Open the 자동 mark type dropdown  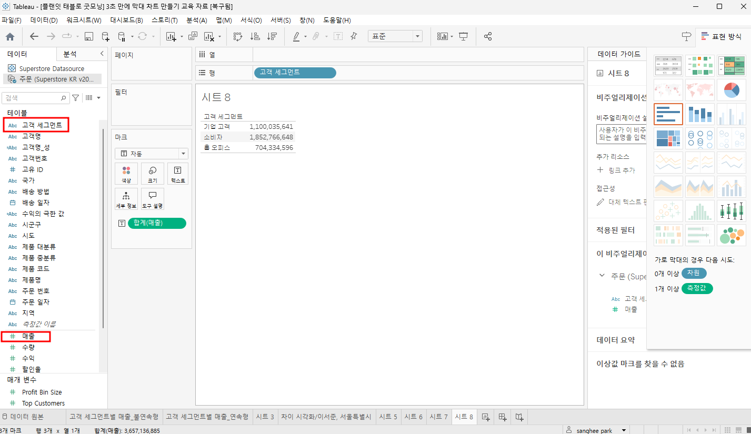pos(152,154)
